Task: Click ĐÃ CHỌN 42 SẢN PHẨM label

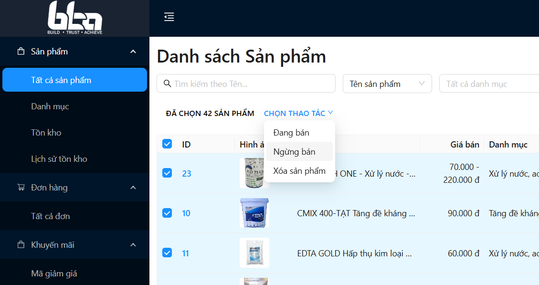Action: (210, 114)
